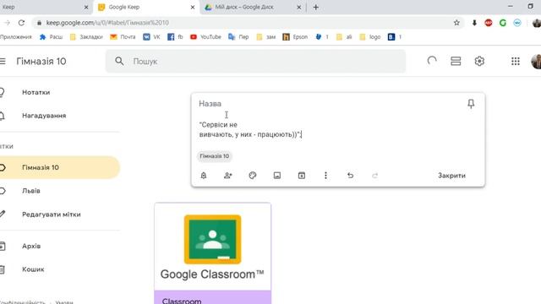This screenshot has width=541, height=304.
Task: Undo the last note edit
Action: (350, 176)
